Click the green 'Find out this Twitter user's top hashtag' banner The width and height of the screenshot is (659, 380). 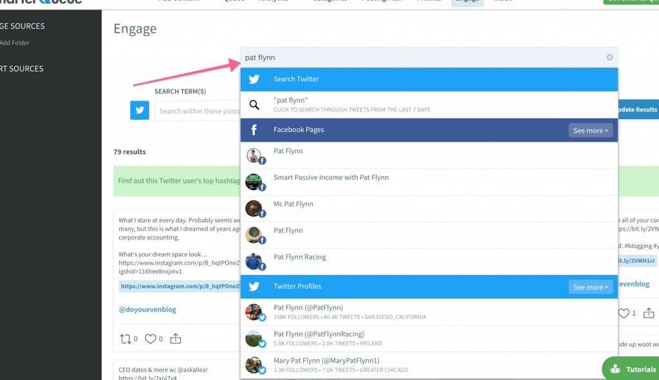[177, 181]
